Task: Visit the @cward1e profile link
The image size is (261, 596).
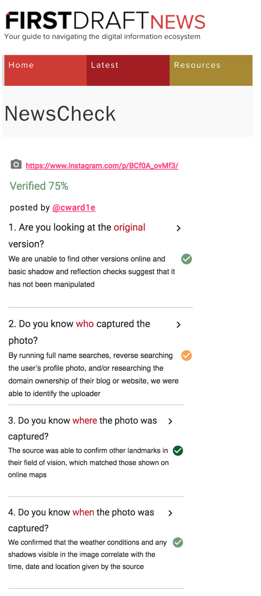Action: pos(74,208)
